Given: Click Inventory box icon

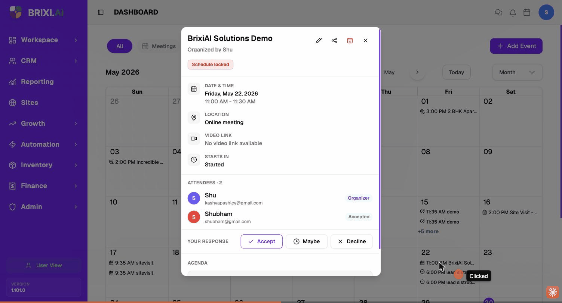Looking at the screenshot, I should point(12,165).
